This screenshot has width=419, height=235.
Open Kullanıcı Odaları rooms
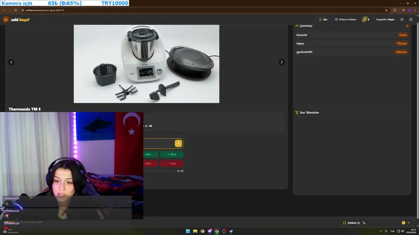tap(345, 20)
